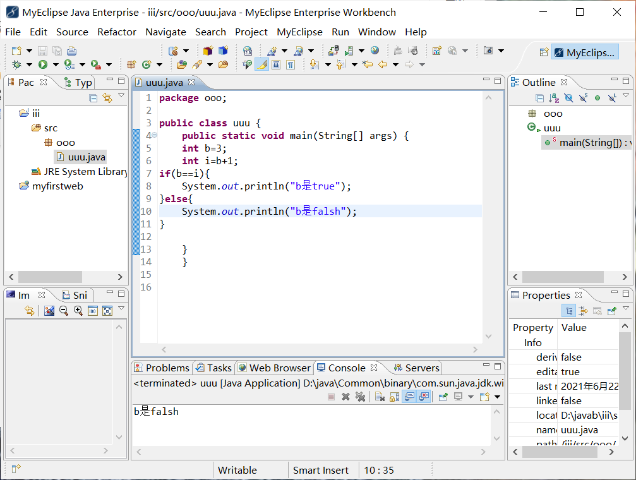636x480 pixels.
Task: Click Zoom Out icon in Image Preview
Action: point(64,311)
